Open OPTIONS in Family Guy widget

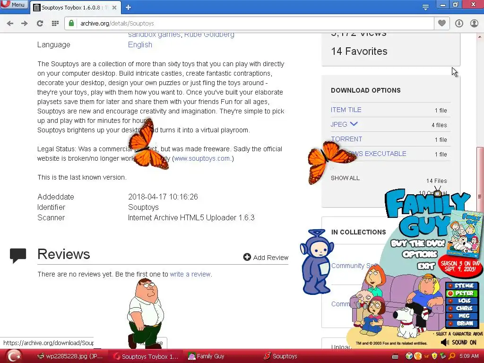420,254
